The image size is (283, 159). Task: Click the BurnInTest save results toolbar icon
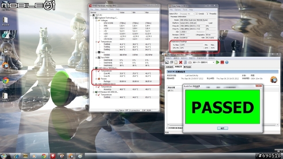click(167, 62)
